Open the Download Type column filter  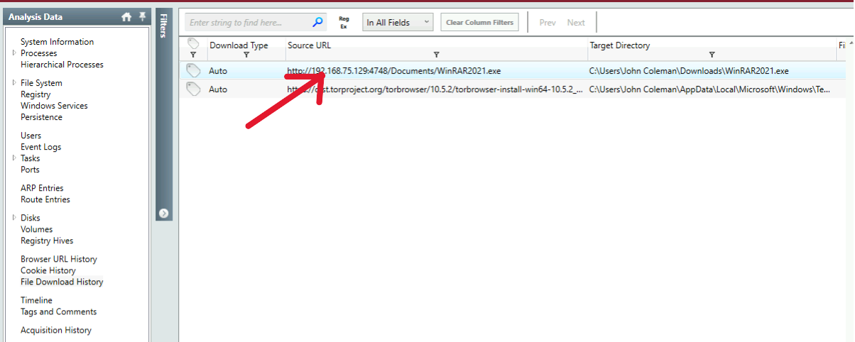coord(246,55)
